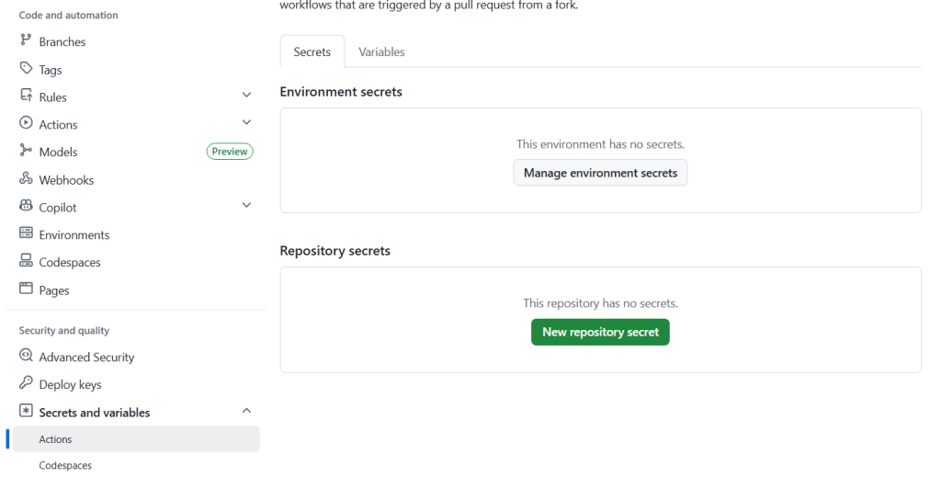Expand the Copilot section chevron

[246, 206]
